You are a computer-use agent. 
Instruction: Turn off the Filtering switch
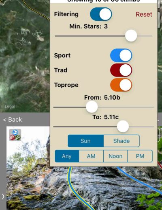[x=101, y=14]
